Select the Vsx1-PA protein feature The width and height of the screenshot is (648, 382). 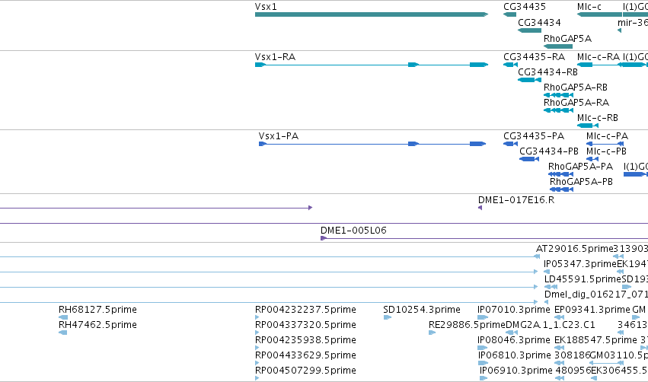click(372, 144)
